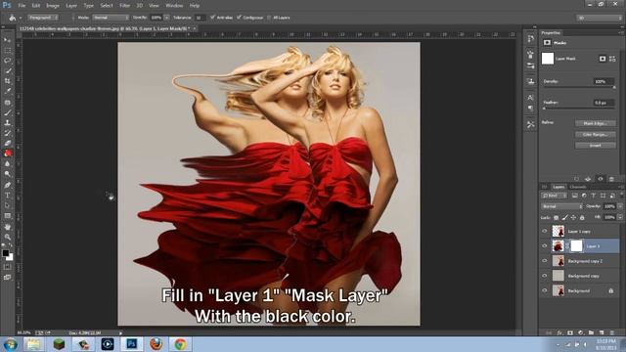Open the Opacity dropdown arrow in options bar
This screenshot has width=626, height=352.
167,18
